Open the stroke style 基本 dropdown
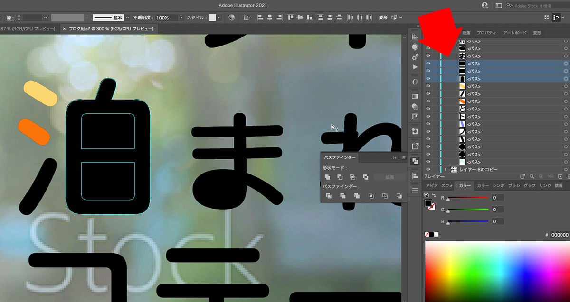Viewport: 570px width, 302px height. 127,18
